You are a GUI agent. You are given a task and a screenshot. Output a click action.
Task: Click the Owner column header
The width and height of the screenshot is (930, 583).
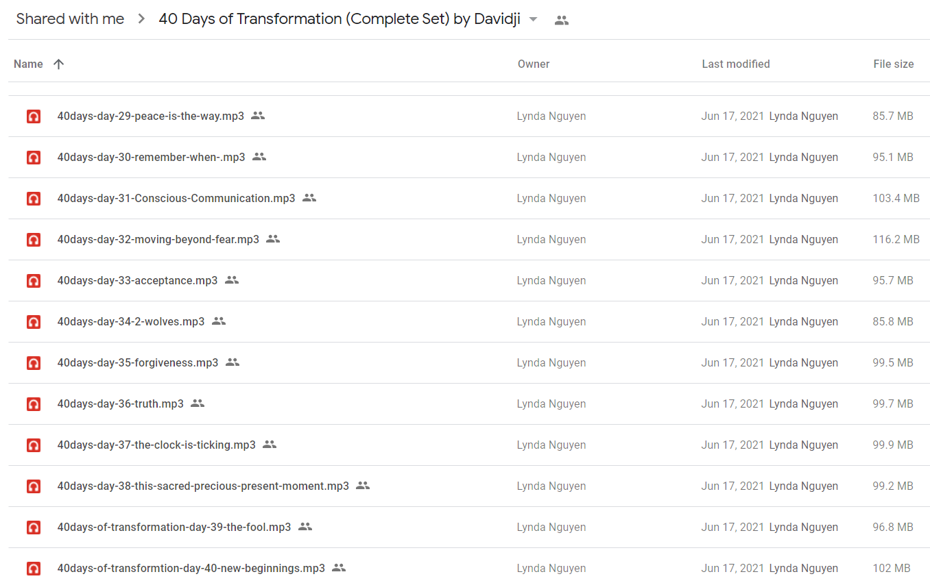pos(534,64)
